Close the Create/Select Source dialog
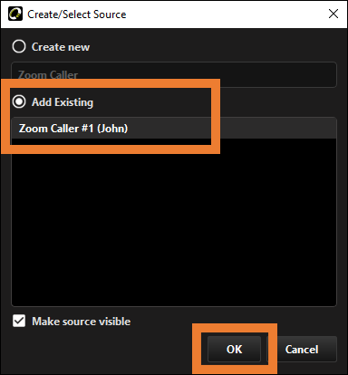Screen dimensions: 348x375 333,14
